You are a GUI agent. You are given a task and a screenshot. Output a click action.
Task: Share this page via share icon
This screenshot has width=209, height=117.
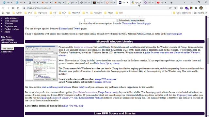[170, 8]
